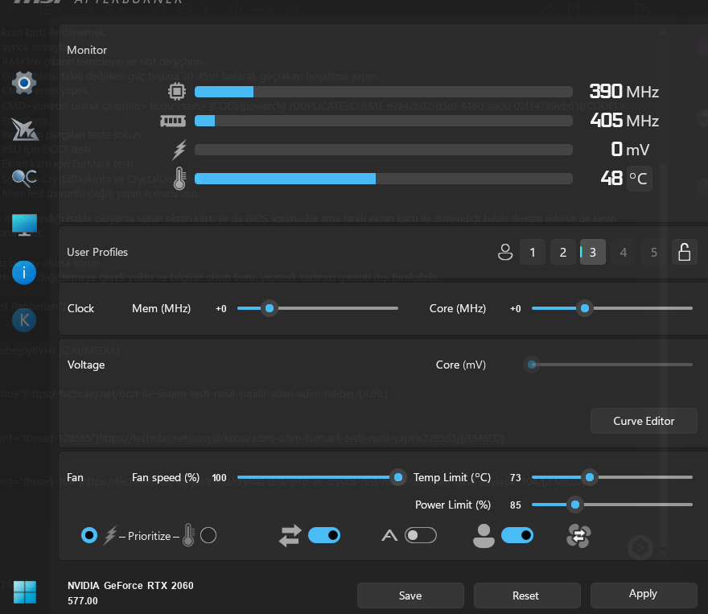The height and width of the screenshot is (614, 708).
Task: Open the Curve Editor
Action: [x=644, y=421]
